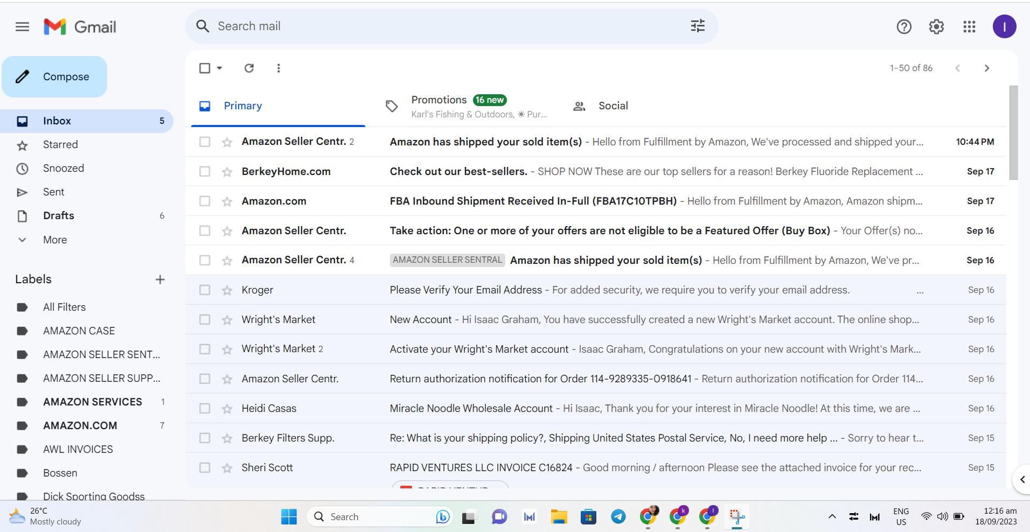Open the AMAZON.COM label

(x=80, y=425)
